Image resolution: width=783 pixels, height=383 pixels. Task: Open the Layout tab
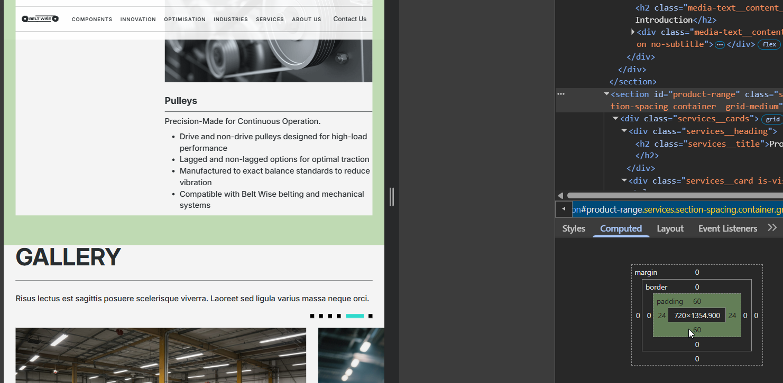670,228
